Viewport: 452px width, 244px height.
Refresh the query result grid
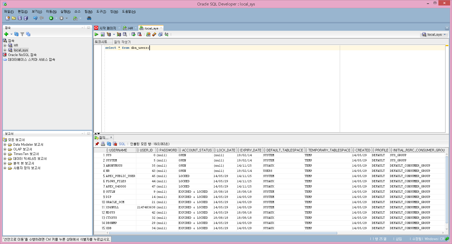tap(109, 144)
